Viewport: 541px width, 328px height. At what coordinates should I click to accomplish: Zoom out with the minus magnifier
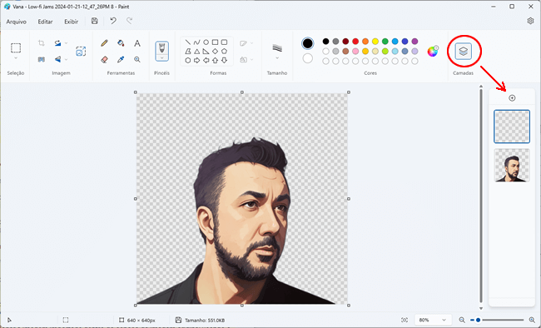point(462,320)
